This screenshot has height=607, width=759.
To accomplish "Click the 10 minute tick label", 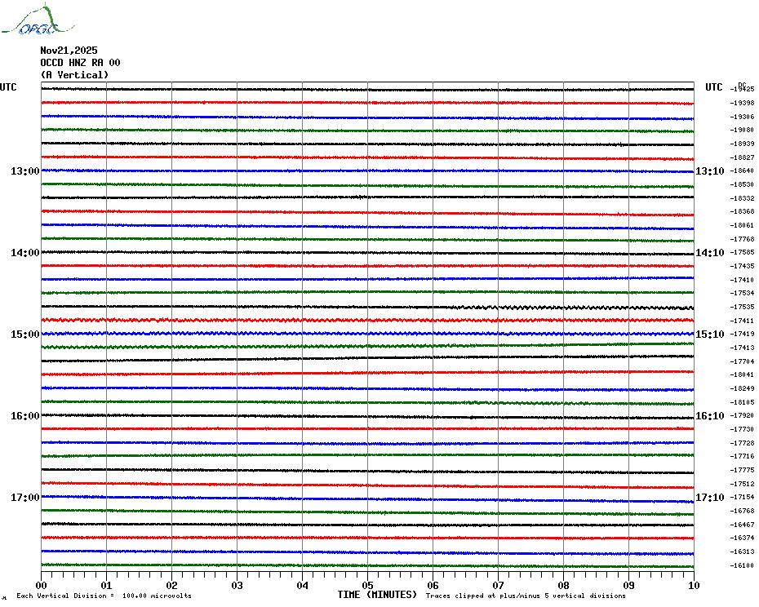I will (x=693, y=584).
